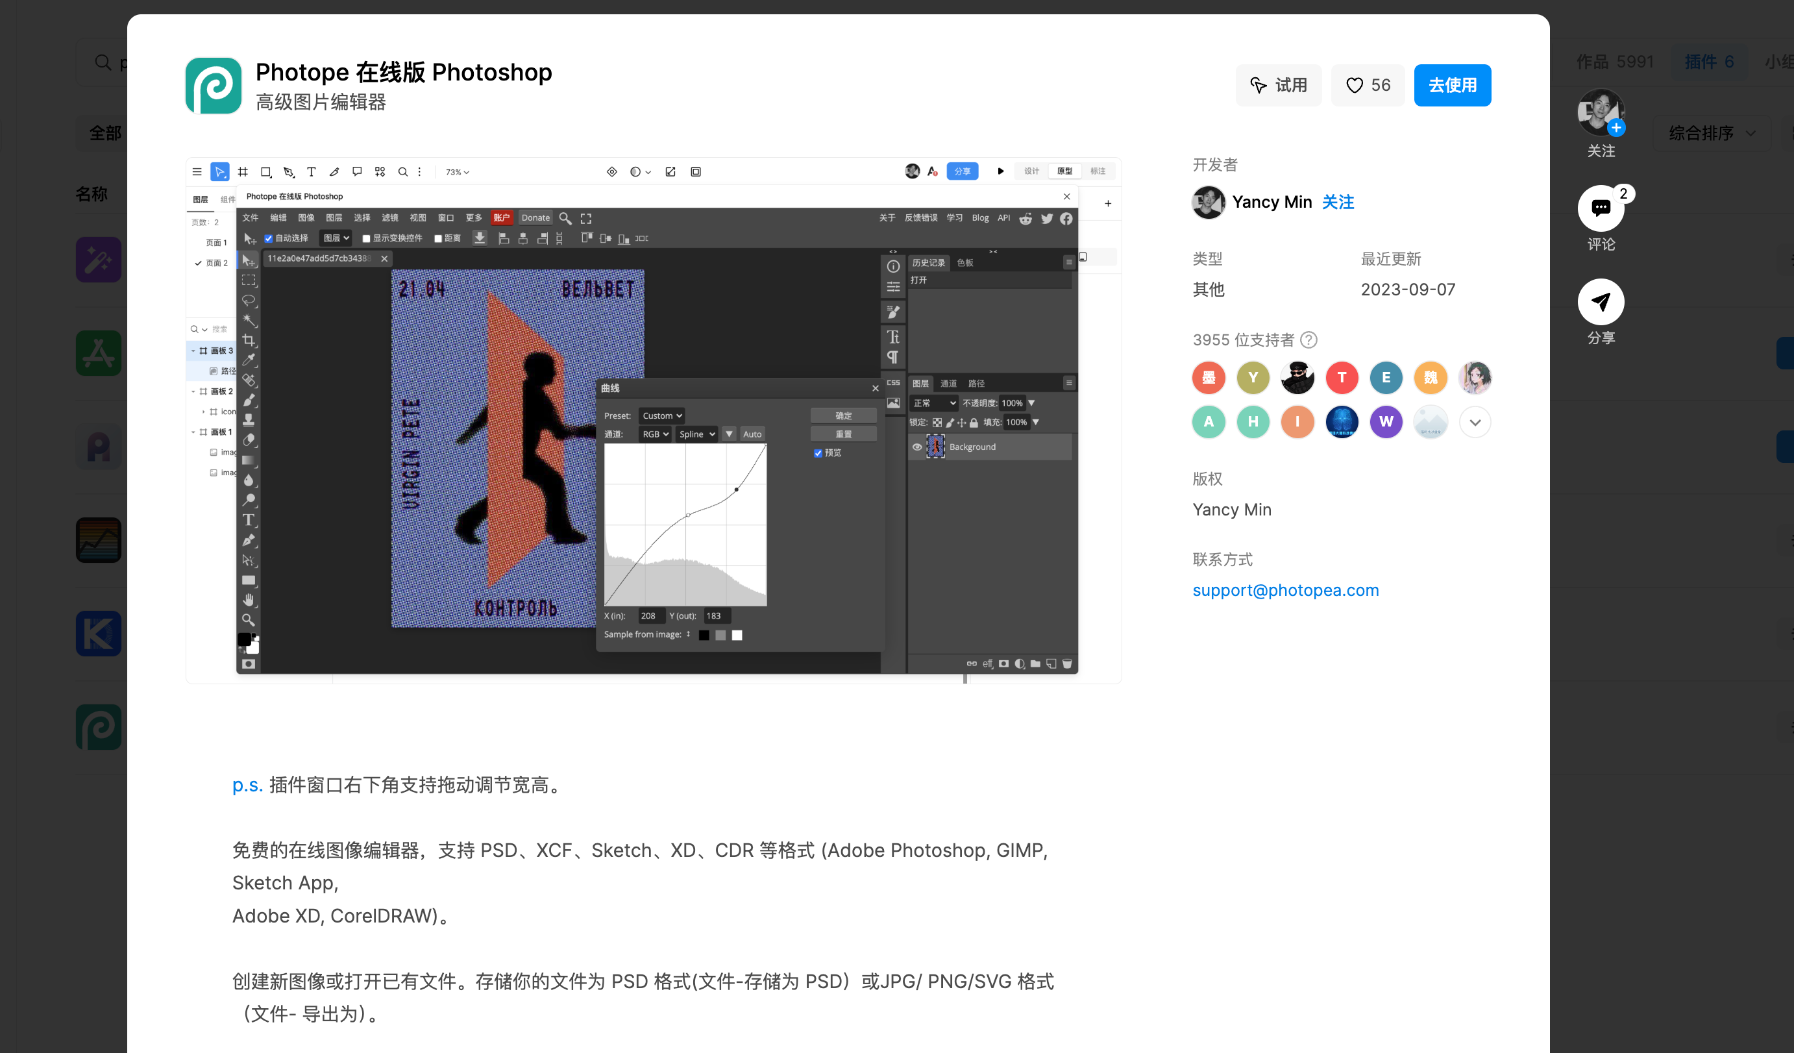Select the Magic Wand tool in preview
This screenshot has height=1053, width=1794.
click(x=249, y=321)
